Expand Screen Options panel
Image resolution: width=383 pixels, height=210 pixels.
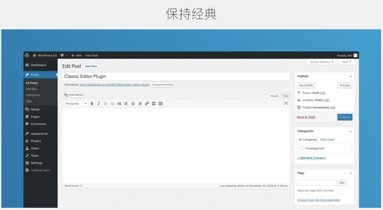(x=322, y=62)
